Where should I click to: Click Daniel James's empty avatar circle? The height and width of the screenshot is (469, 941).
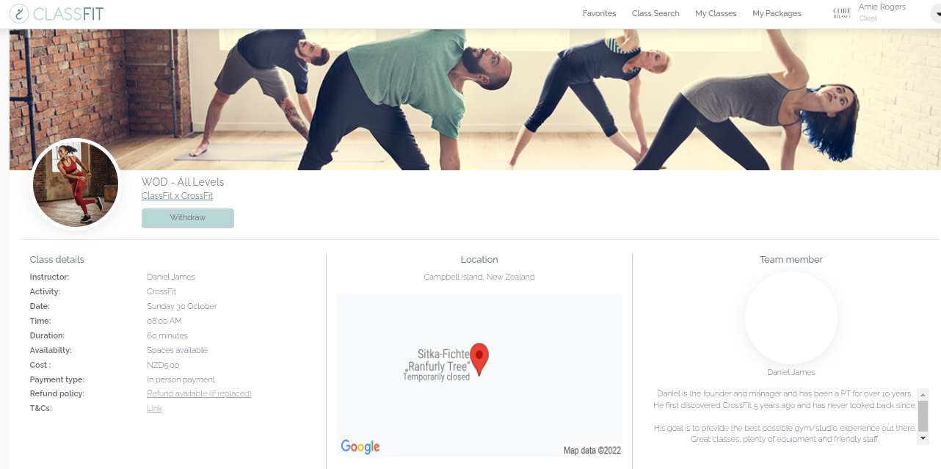click(x=791, y=317)
